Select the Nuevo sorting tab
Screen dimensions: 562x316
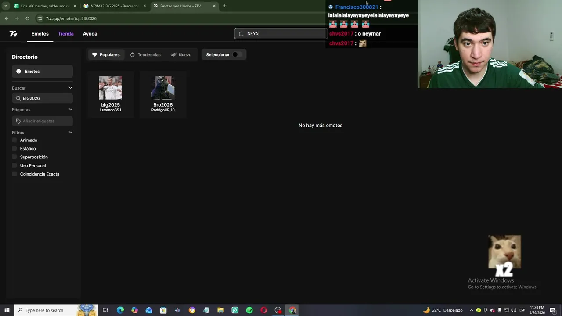pyautogui.click(x=181, y=55)
